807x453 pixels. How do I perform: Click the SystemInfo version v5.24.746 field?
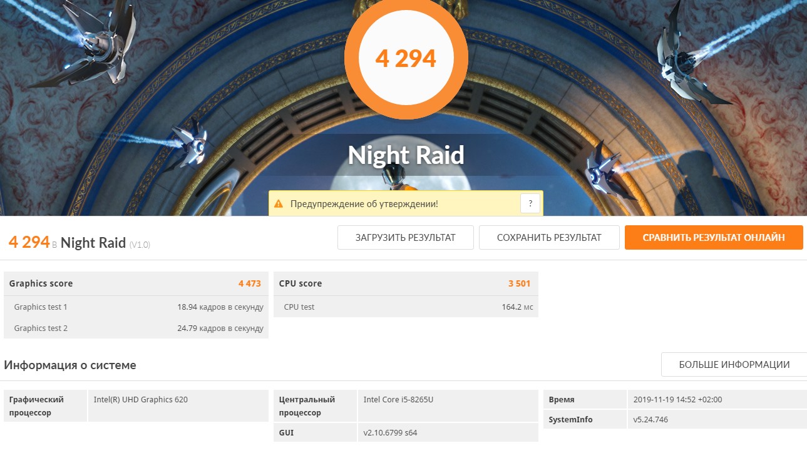tap(650, 420)
